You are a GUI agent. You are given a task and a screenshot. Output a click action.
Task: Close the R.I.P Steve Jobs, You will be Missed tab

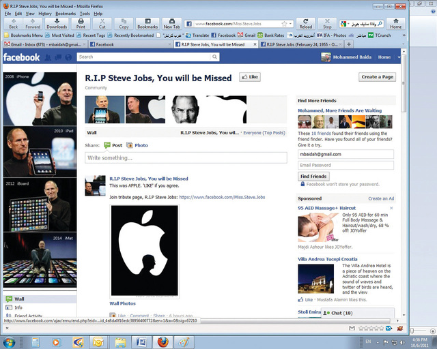point(255,44)
